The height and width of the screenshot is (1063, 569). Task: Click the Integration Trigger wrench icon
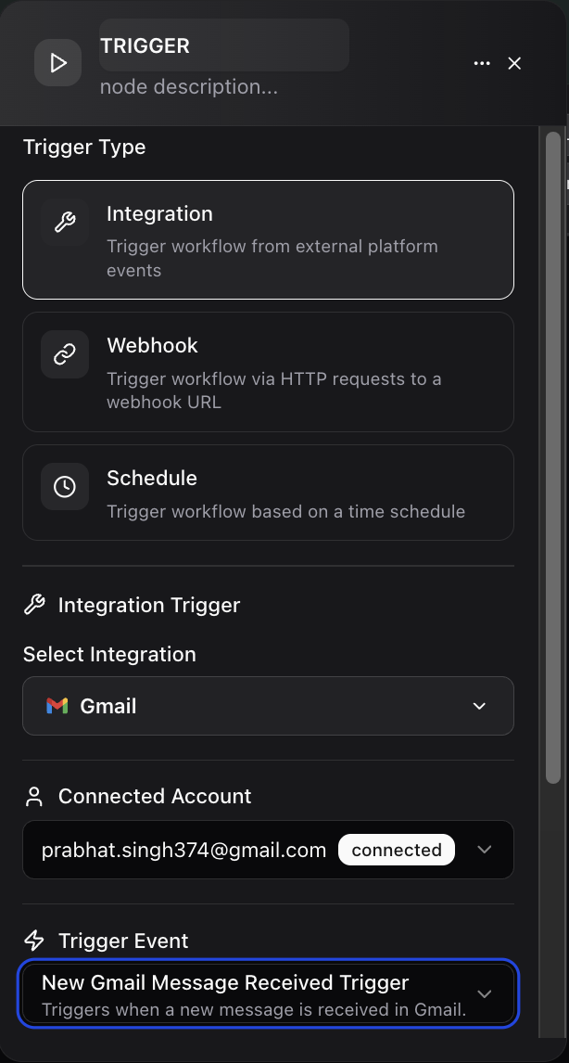click(34, 605)
